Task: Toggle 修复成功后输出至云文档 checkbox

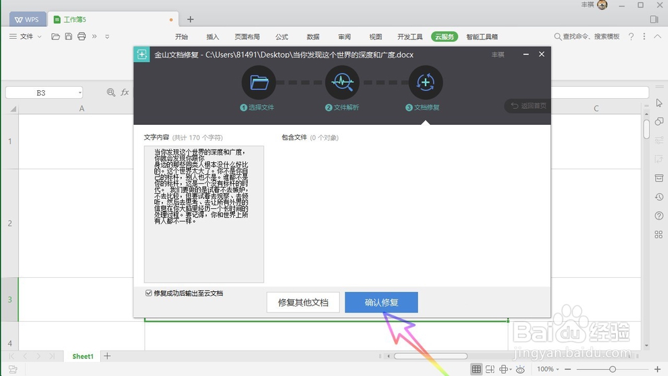Action: (149, 293)
